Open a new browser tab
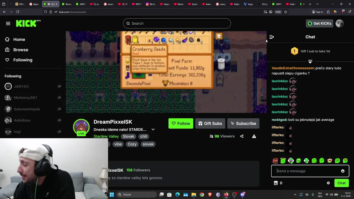The image size is (354, 199). [x=310, y=4]
